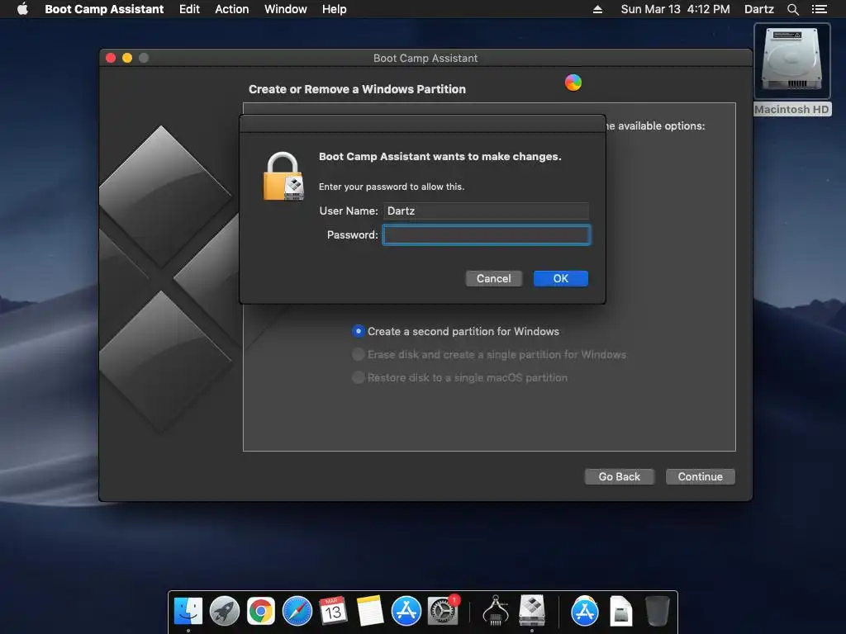Viewport: 846px width, 634px height.
Task: Click heading "Create or Remove a Windows Partition"
Action: pos(357,89)
